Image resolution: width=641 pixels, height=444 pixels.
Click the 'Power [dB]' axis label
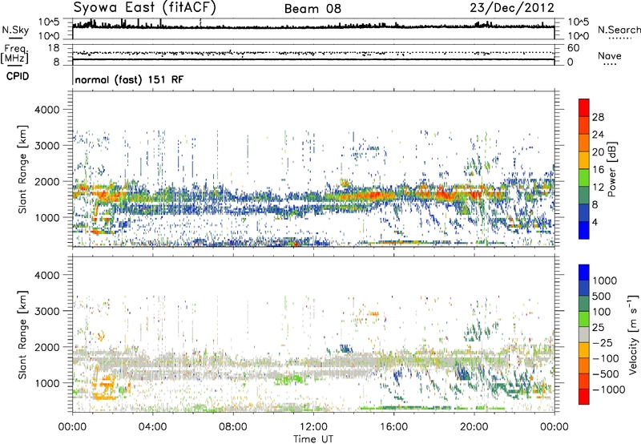611,169
